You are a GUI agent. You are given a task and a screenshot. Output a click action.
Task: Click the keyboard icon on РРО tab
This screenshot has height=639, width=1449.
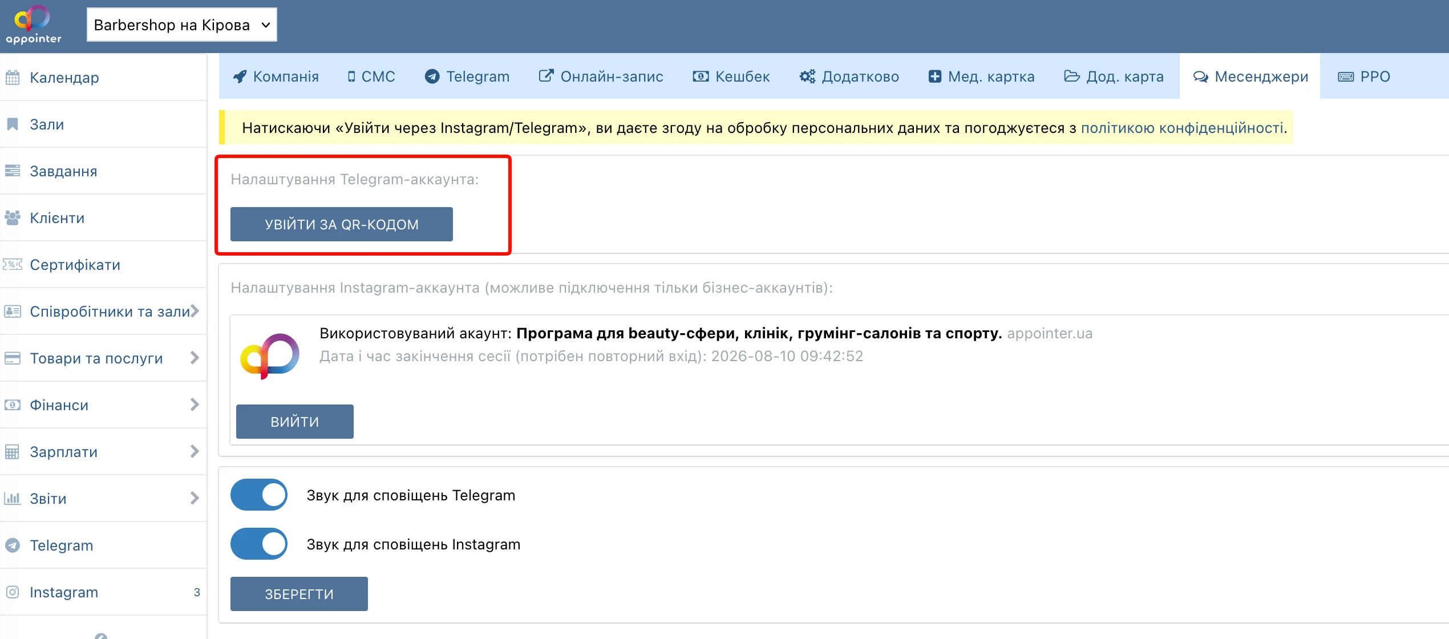(x=1346, y=76)
